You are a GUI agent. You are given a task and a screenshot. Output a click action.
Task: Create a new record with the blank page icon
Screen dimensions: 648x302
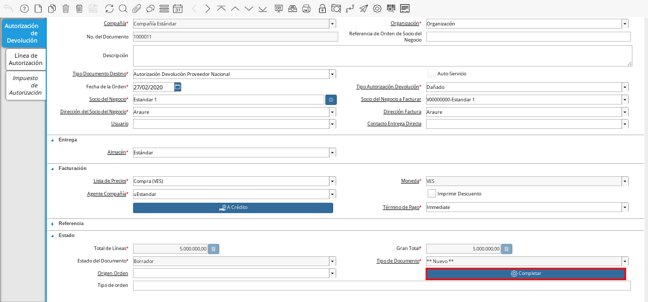(x=38, y=8)
